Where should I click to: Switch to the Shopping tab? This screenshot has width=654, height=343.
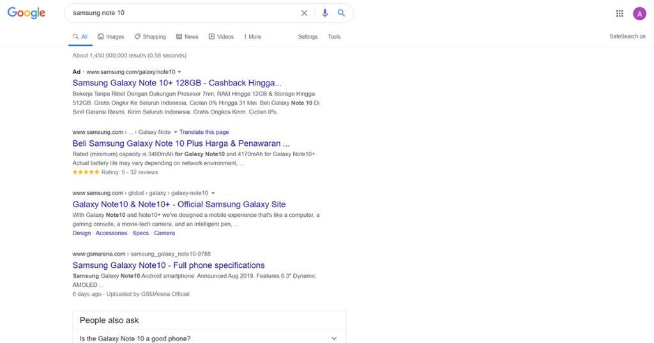(x=150, y=37)
